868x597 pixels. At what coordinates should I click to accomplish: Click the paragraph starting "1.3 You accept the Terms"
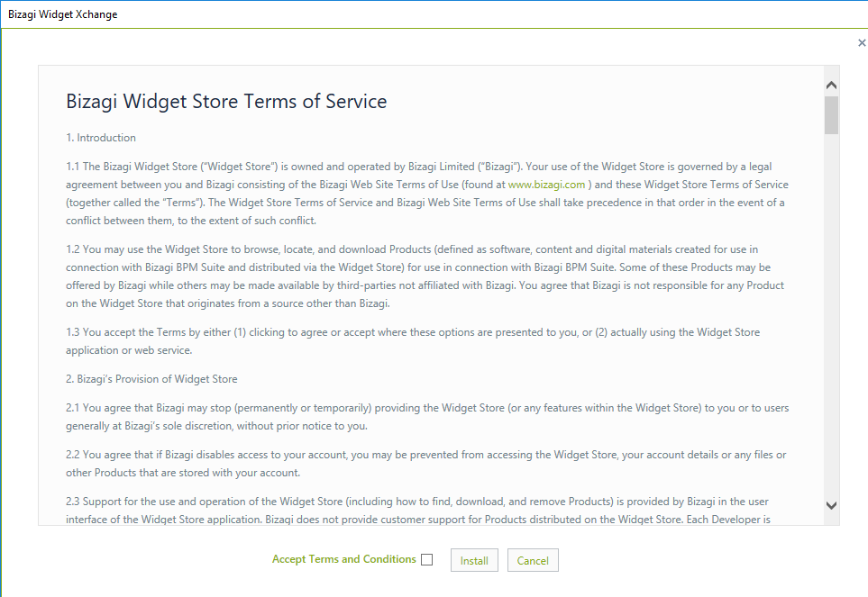coord(413,341)
